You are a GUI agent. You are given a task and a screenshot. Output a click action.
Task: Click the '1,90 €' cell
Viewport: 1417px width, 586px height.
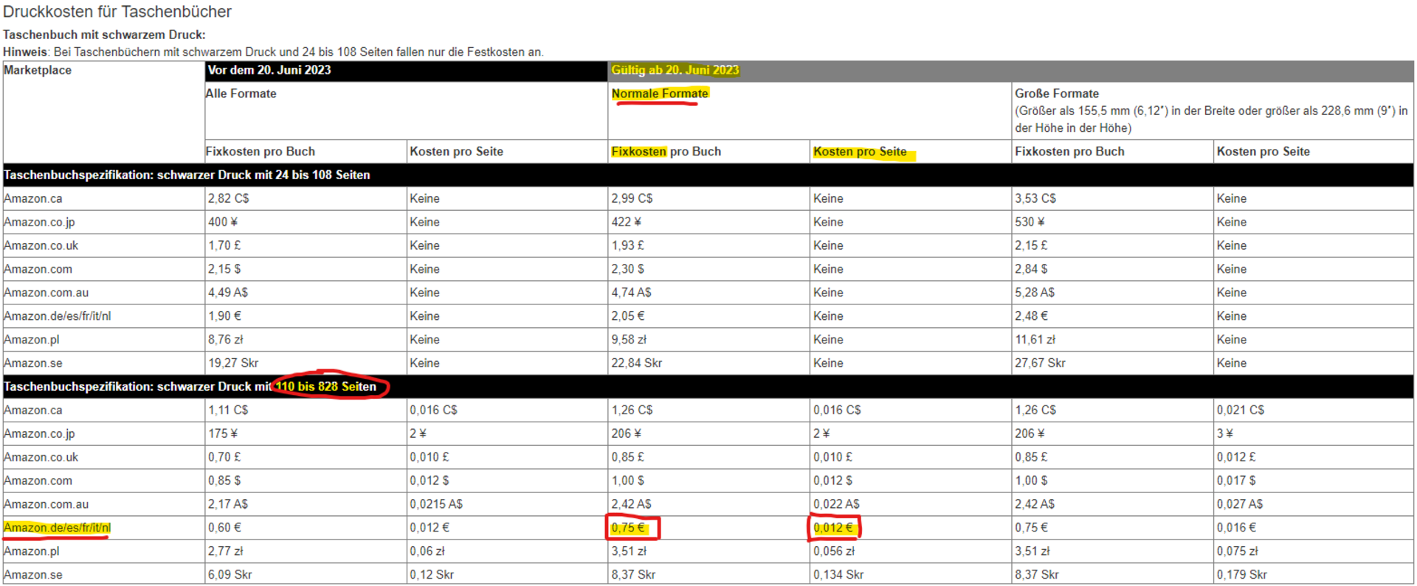[x=306, y=316]
